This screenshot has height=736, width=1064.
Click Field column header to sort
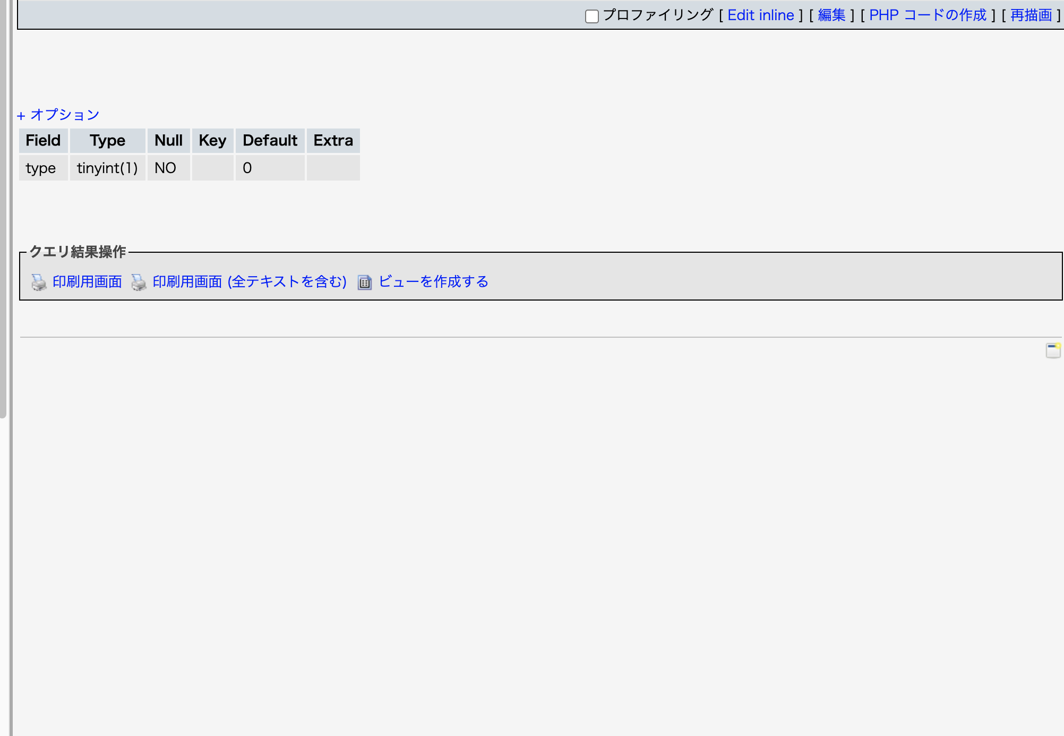pyautogui.click(x=43, y=140)
